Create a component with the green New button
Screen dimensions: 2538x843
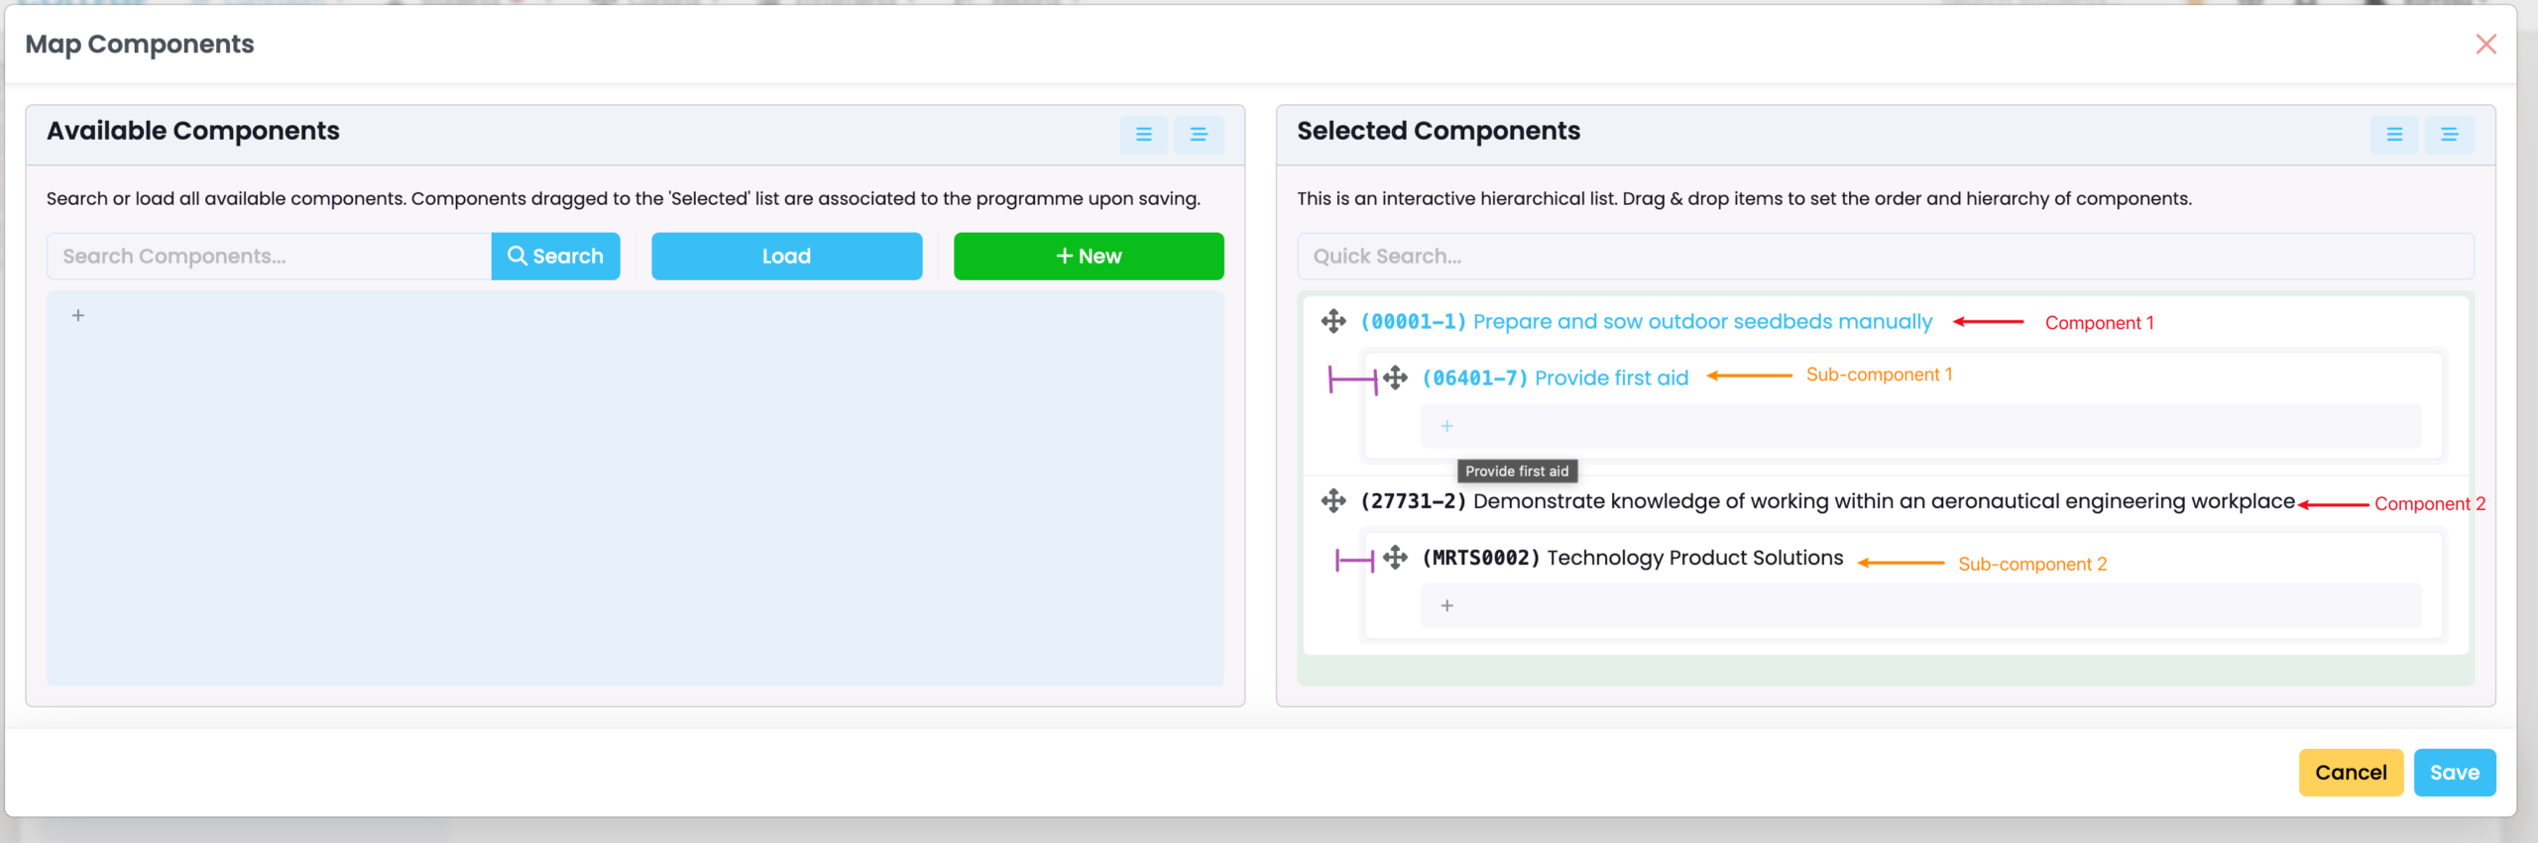click(1088, 257)
